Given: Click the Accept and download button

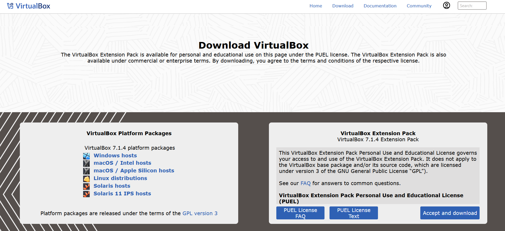Looking at the screenshot, I should coord(450,213).
